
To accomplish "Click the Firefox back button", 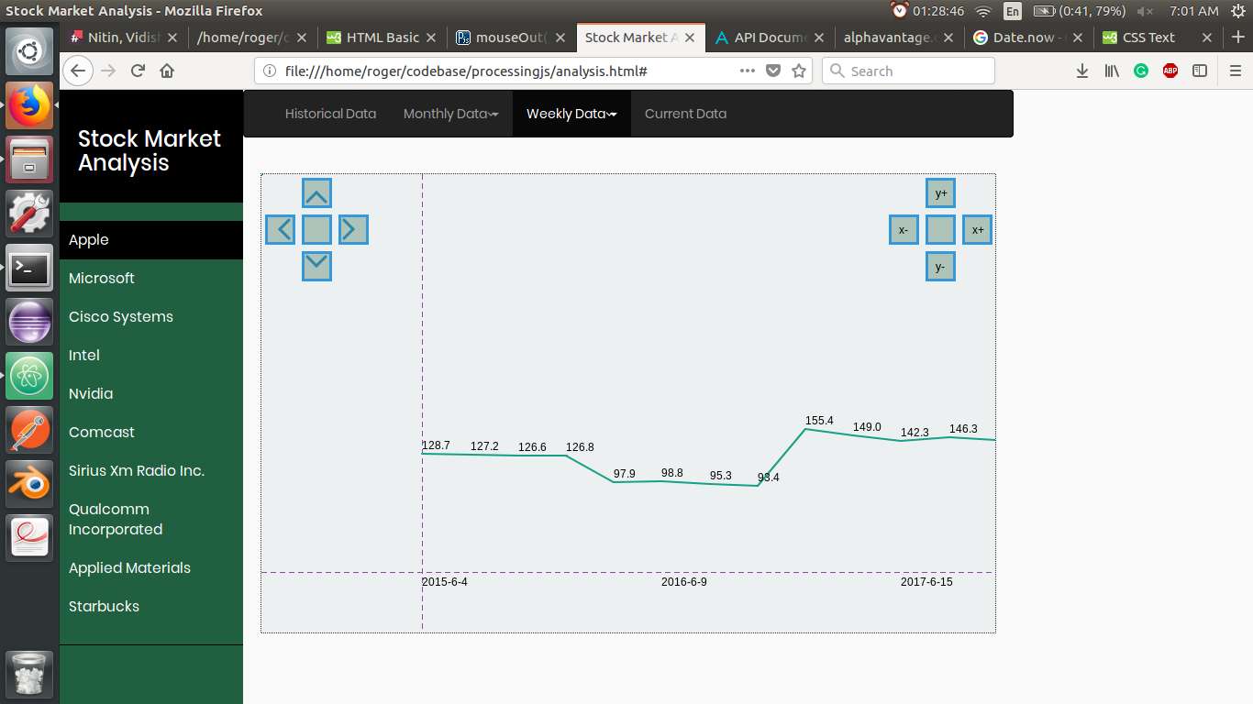I will point(78,71).
